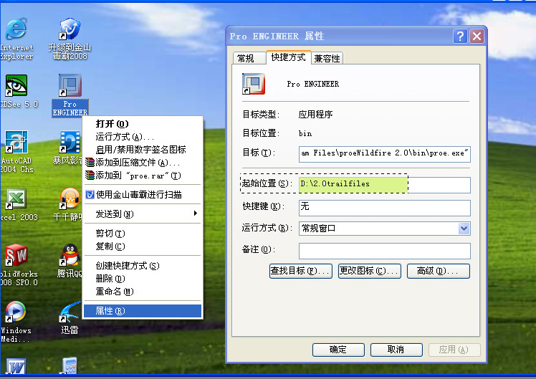
Task: Choose 添加到压缩文件(A)... entry
Action: pos(143,163)
